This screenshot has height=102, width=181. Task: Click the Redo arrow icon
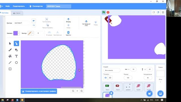click(34, 25)
